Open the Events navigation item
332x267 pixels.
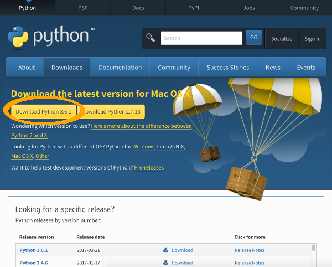tap(306, 68)
